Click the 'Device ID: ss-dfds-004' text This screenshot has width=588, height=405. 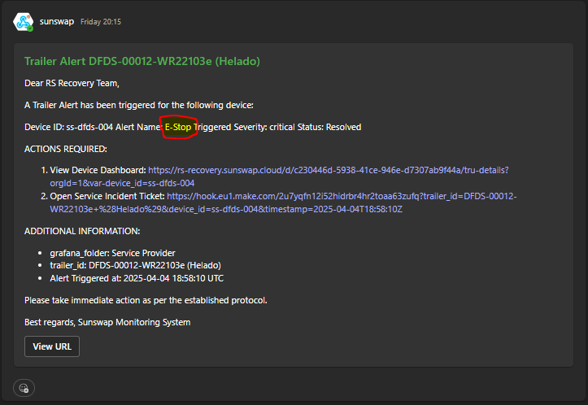pos(68,127)
